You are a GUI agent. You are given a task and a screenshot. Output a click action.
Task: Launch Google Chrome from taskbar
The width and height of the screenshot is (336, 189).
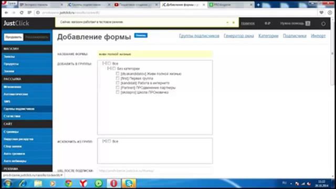coord(68,183)
